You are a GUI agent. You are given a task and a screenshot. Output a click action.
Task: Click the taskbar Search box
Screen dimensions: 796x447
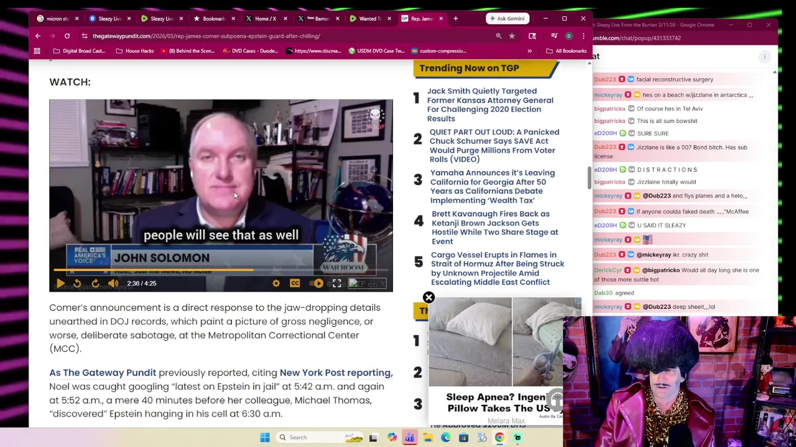tap(321, 438)
